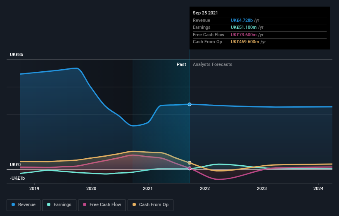Toggle the Earnings legend button
The width and height of the screenshot is (339, 216).
pyautogui.click(x=59, y=205)
